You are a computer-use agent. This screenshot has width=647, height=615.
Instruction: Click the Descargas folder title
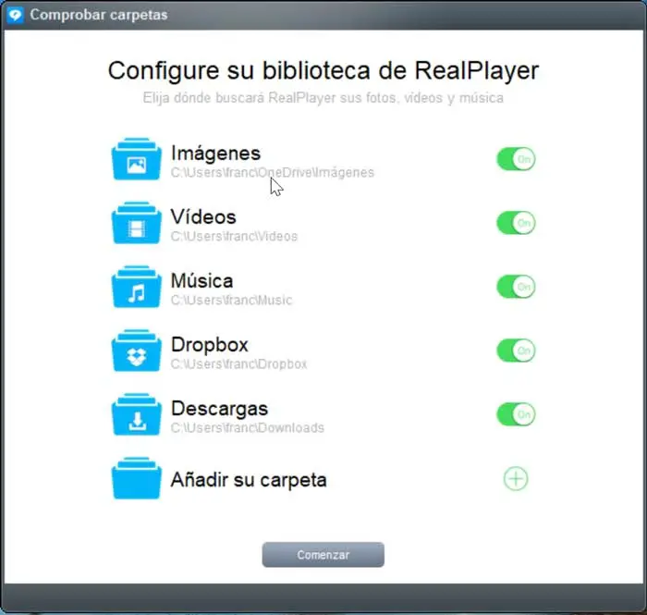[220, 409]
